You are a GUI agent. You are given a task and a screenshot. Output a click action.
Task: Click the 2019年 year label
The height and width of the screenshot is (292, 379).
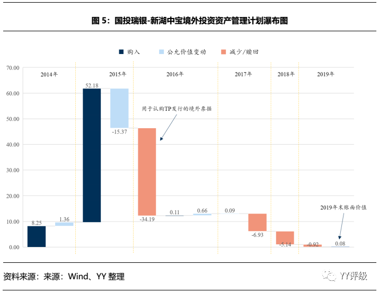325,74
